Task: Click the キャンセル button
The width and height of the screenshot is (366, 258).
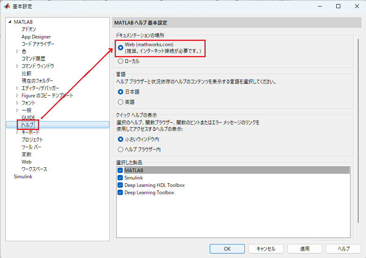Action: pos(266,249)
